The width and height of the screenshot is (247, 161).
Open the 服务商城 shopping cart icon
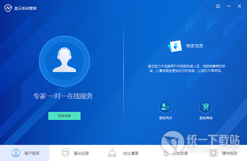tap(205, 107)
